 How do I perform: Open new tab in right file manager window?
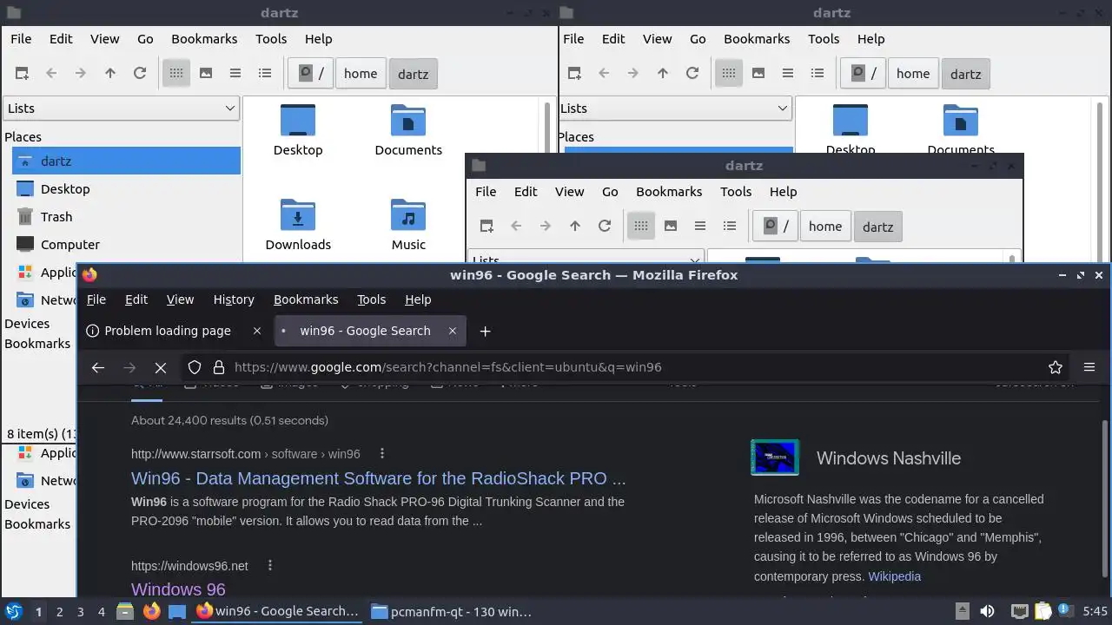[574, 74]
